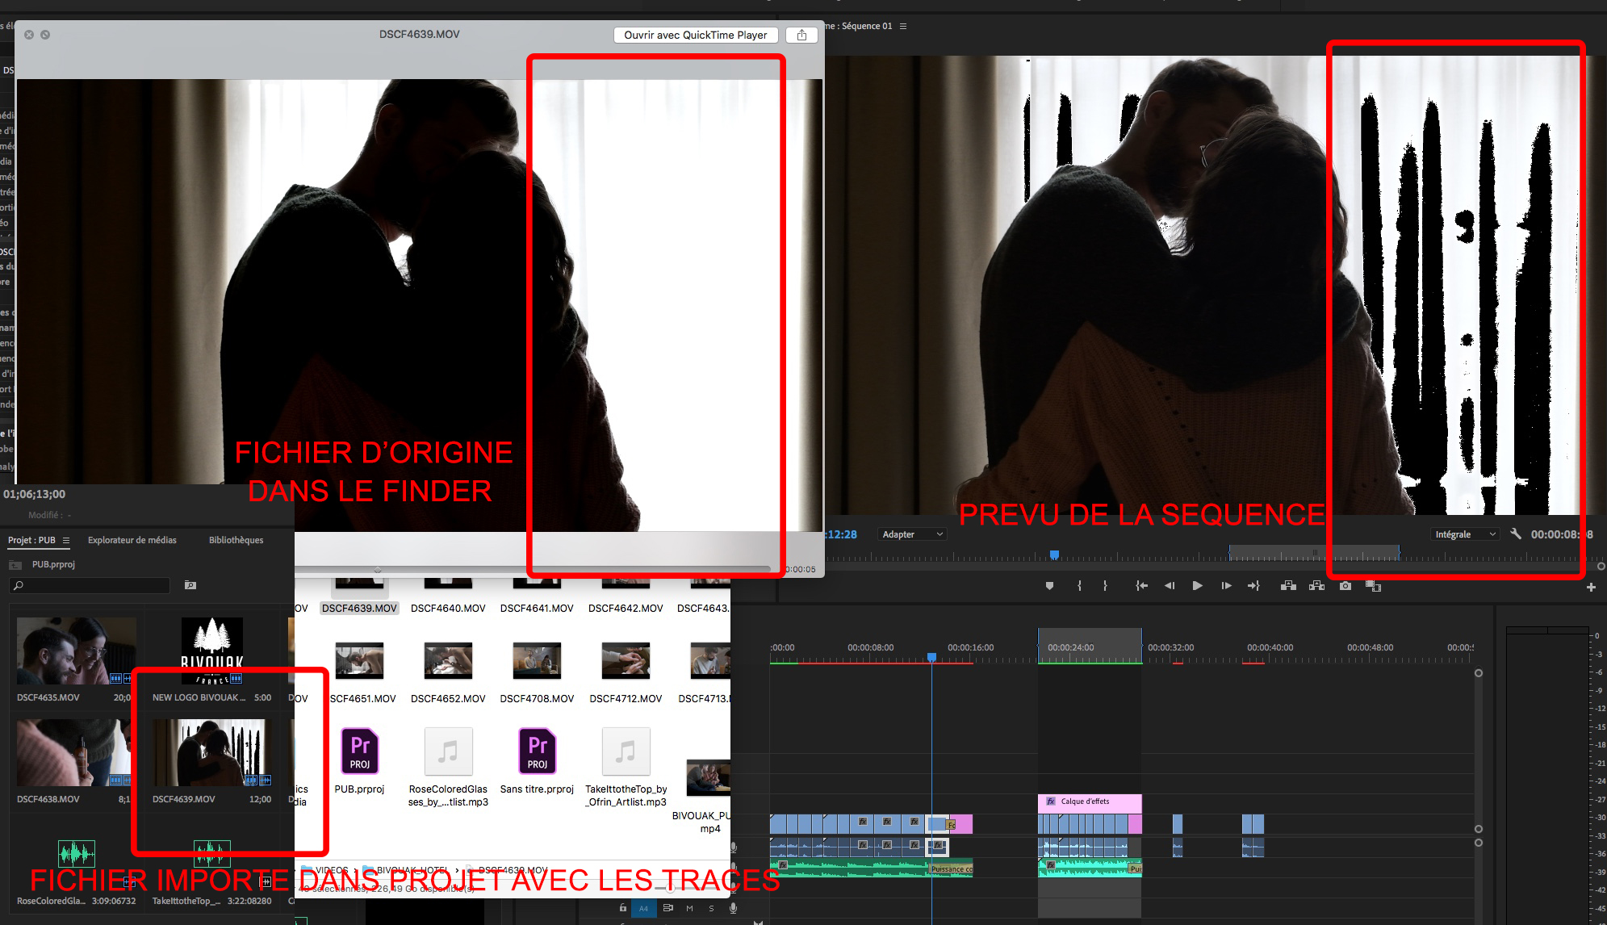Viewport: 1607px width, 925px height.
Task: Select the DSCF4635.MOV thumbnail in project bin
Action: tap(77, 651)
